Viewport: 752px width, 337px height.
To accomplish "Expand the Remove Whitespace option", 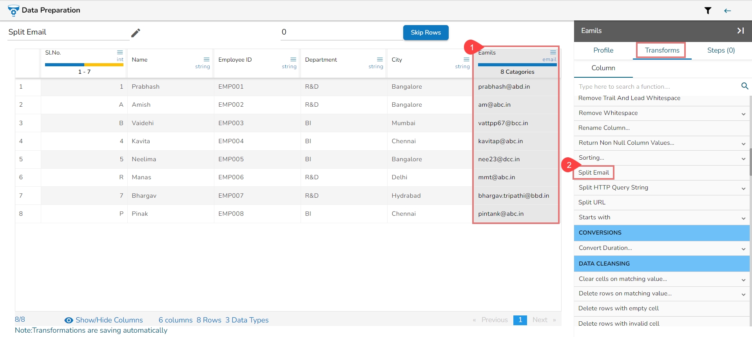I will point(743,114).
